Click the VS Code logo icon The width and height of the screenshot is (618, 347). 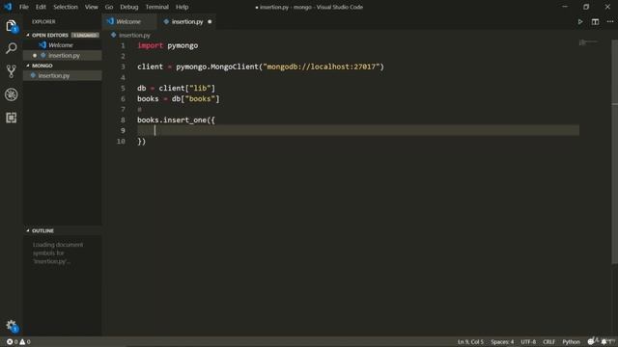point(8,7)
